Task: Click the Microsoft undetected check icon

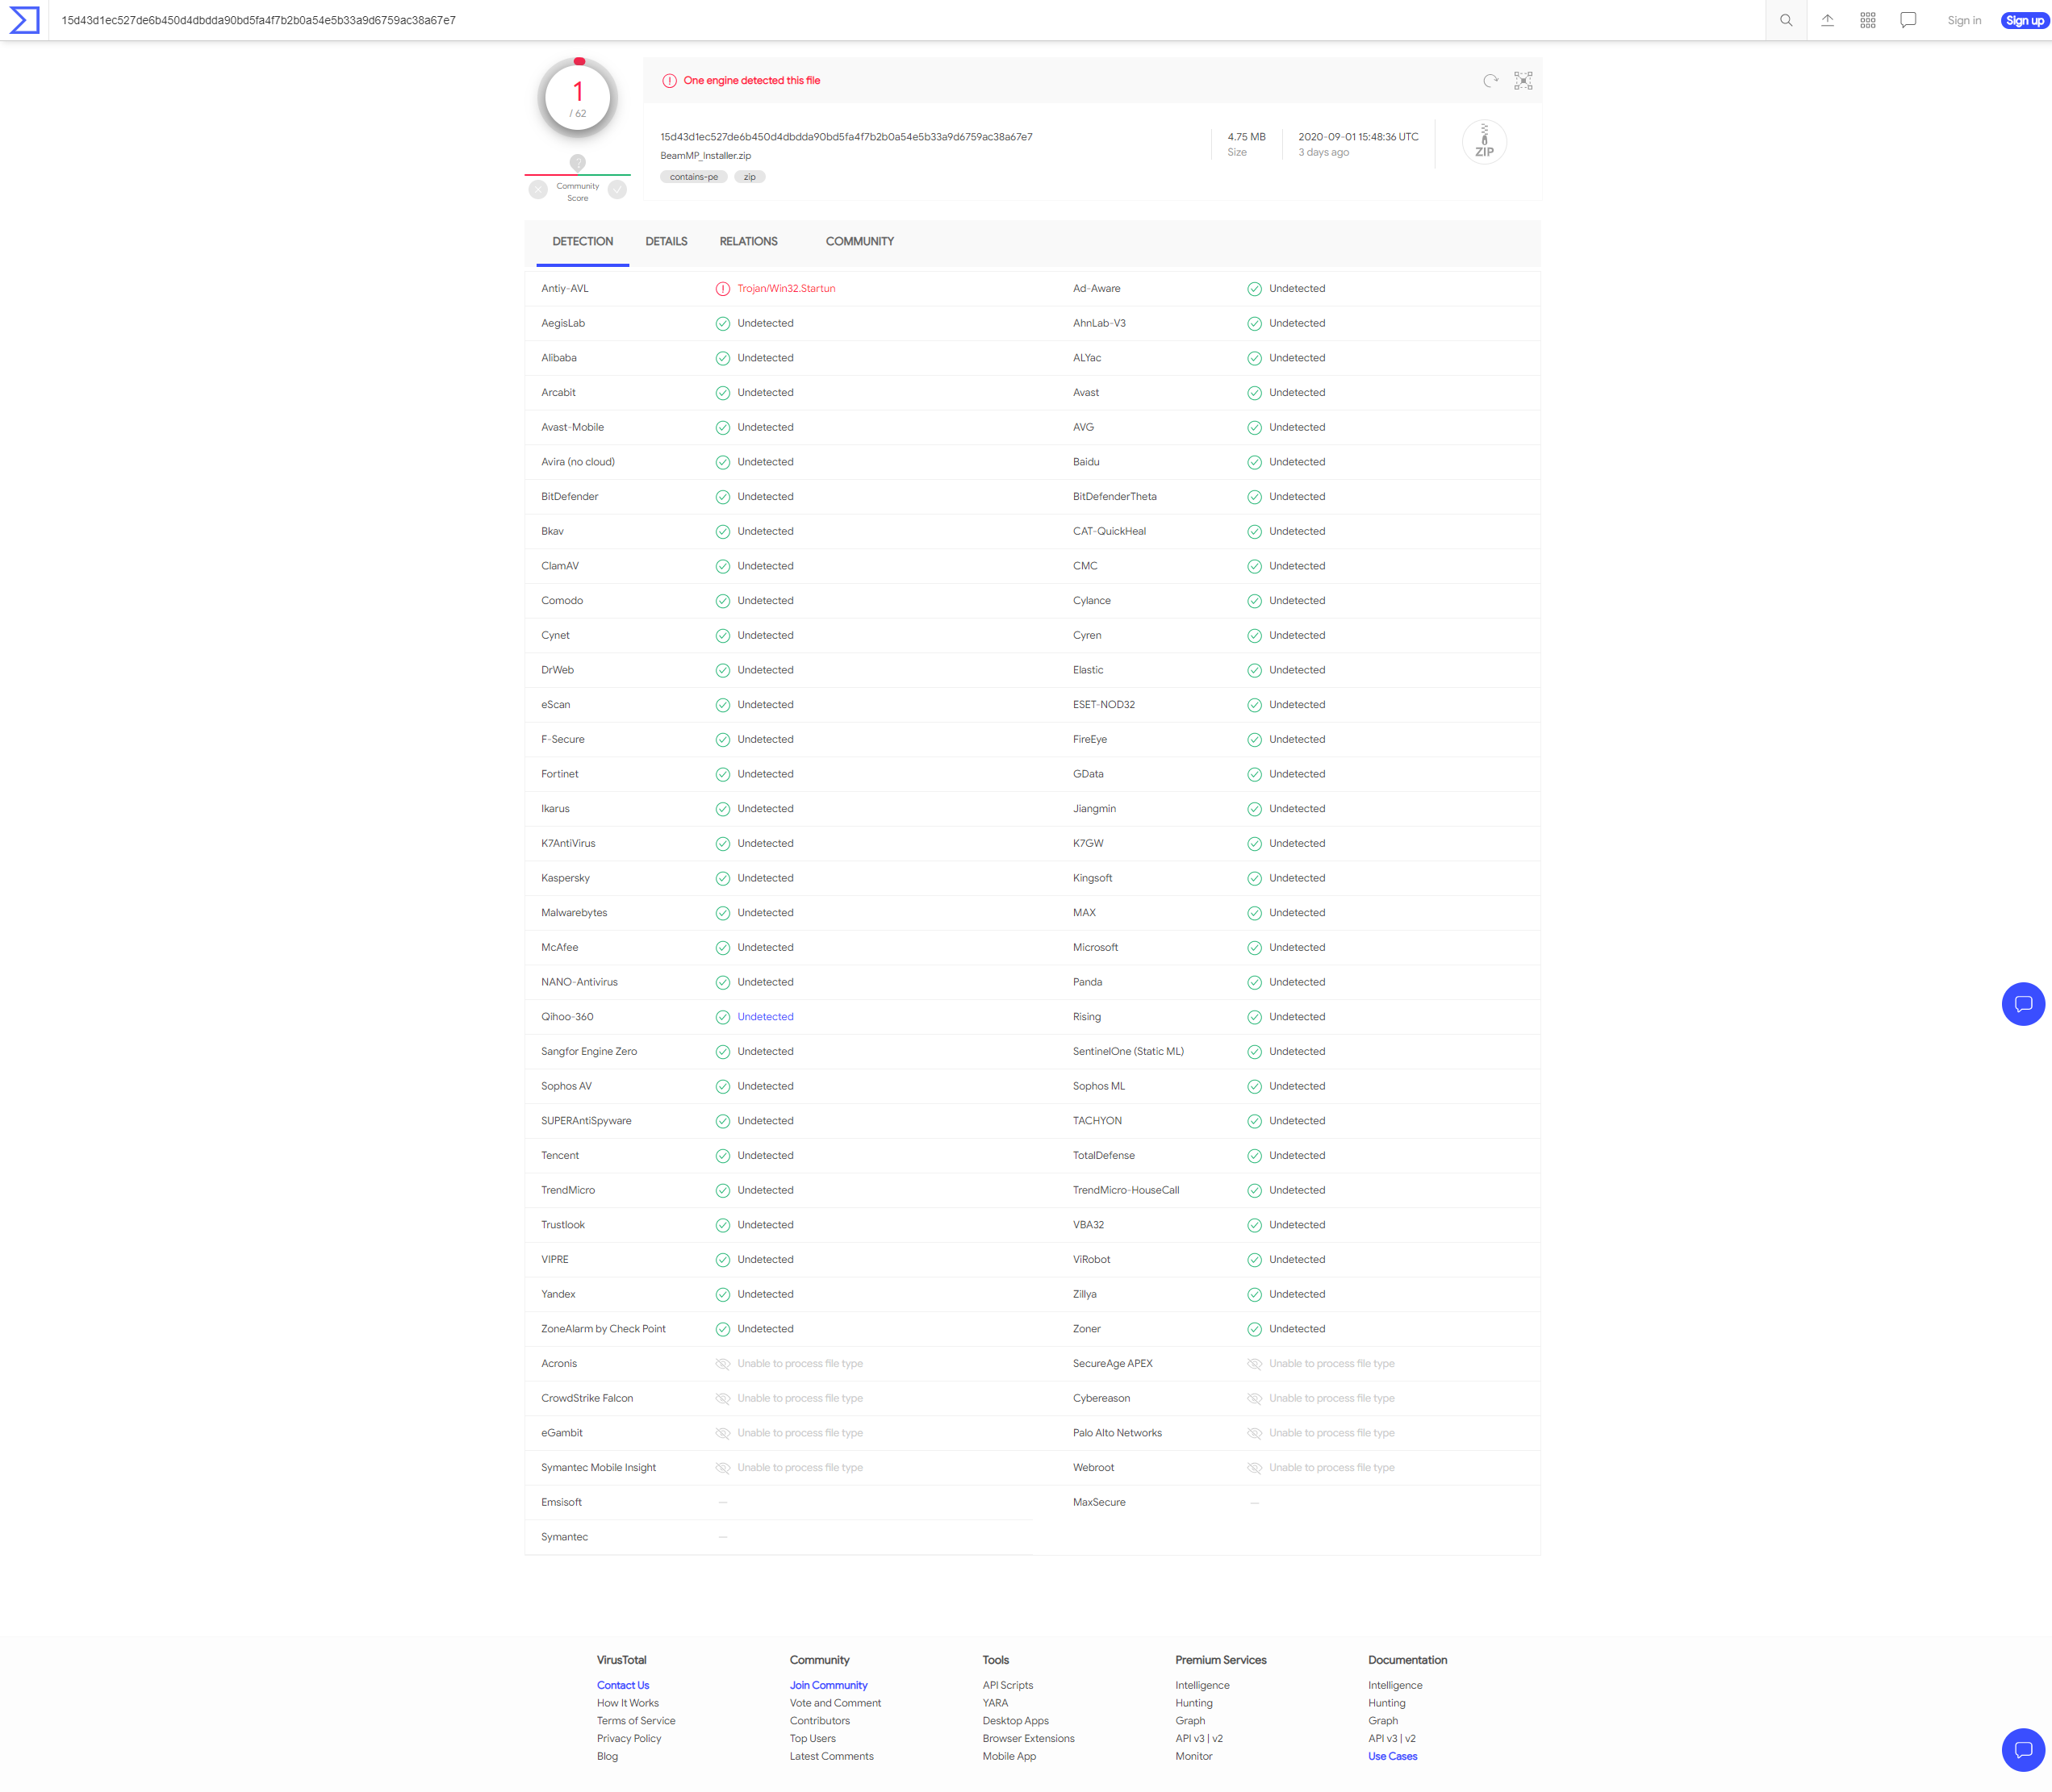Action: [1255, 948]
